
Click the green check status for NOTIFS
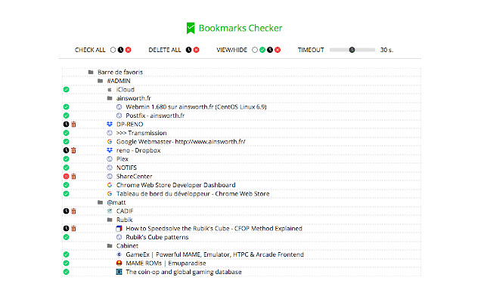tap(66, 168)
